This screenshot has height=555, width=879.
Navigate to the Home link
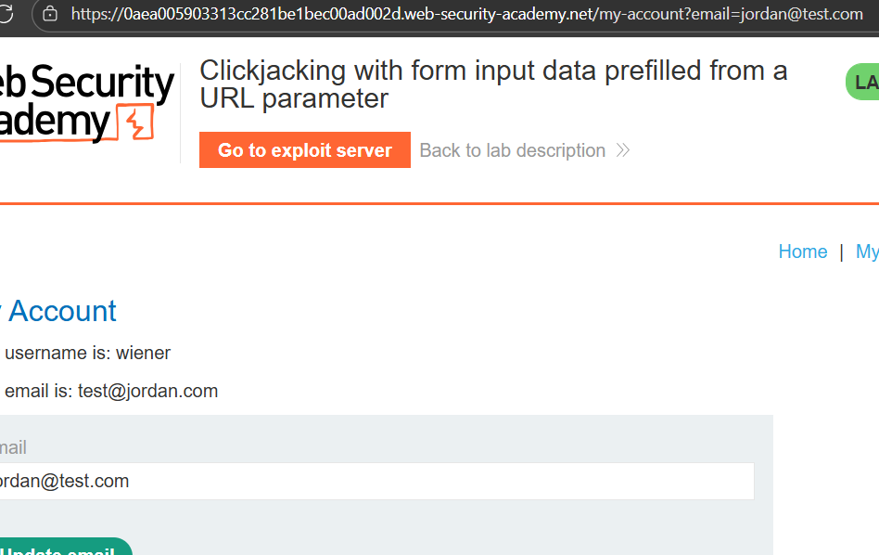coord(802,252)
